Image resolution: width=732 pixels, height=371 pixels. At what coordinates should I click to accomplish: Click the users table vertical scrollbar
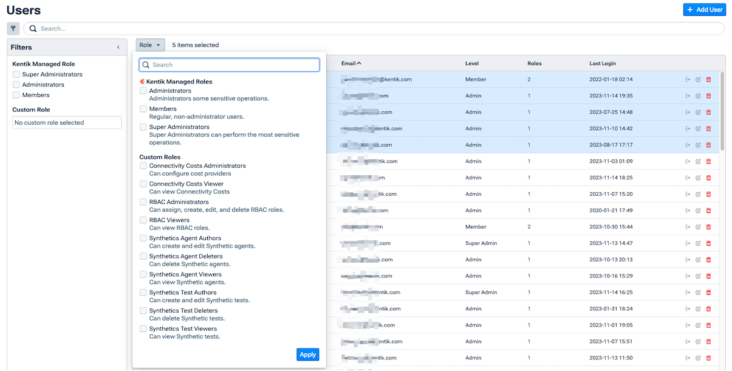(722, 111)
